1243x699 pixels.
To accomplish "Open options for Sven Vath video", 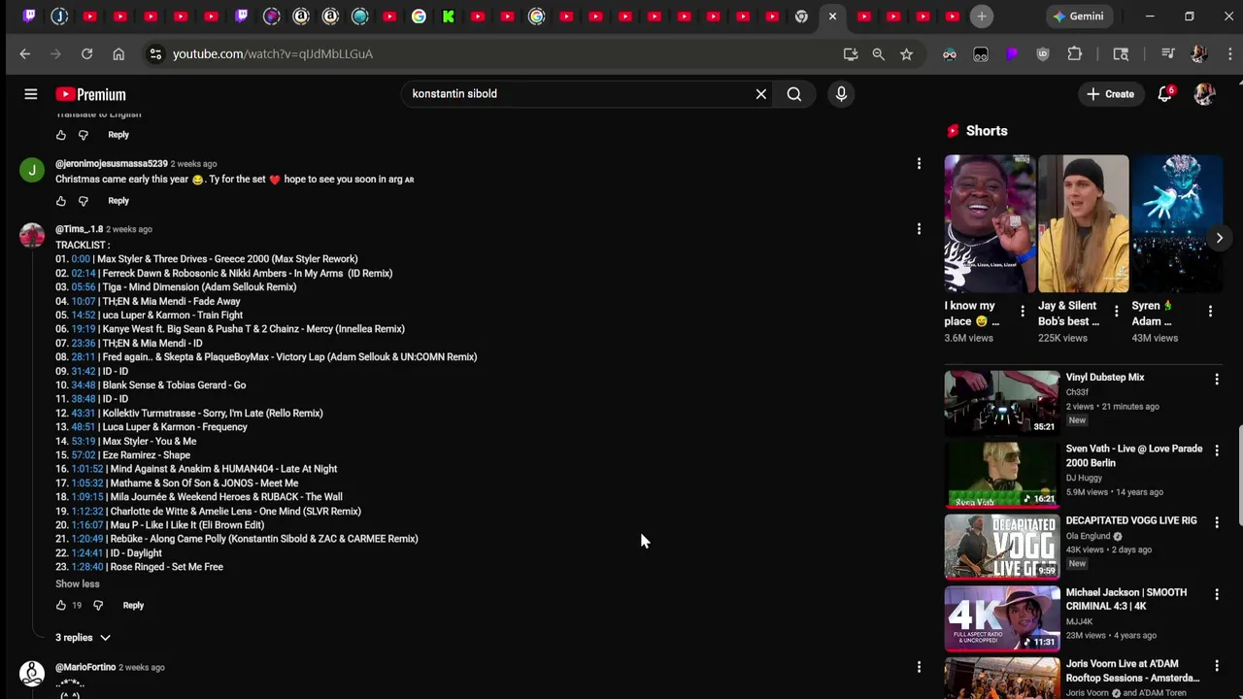I will point(1217,451).
